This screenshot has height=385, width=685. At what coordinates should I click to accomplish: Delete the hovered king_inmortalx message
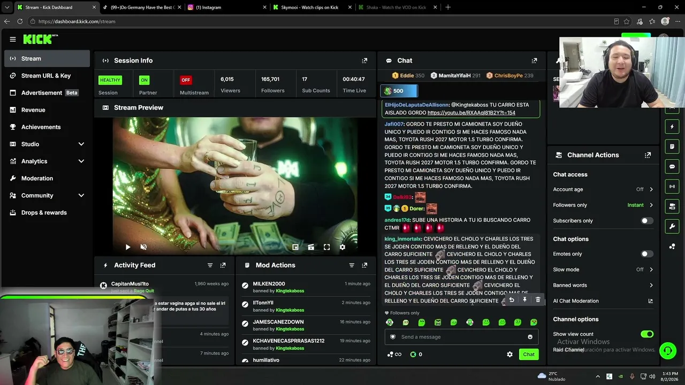tap(538, 300)
